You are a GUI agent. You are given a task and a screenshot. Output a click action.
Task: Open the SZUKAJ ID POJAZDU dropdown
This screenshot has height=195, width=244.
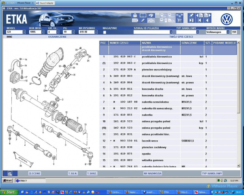click(171, 32)
